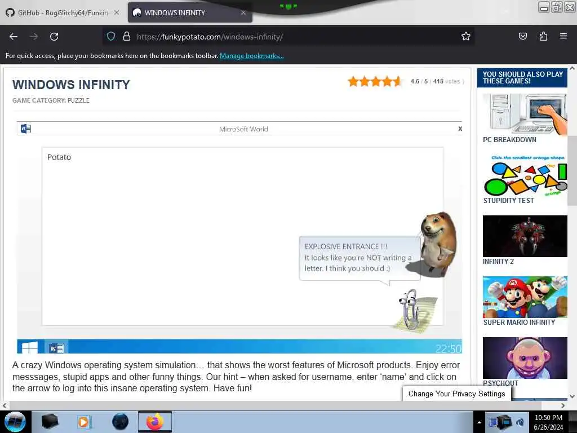The image size is (577, 433).
Task: Click the scroll-right arrow of horizontal scrollbar
Action: 563,405
